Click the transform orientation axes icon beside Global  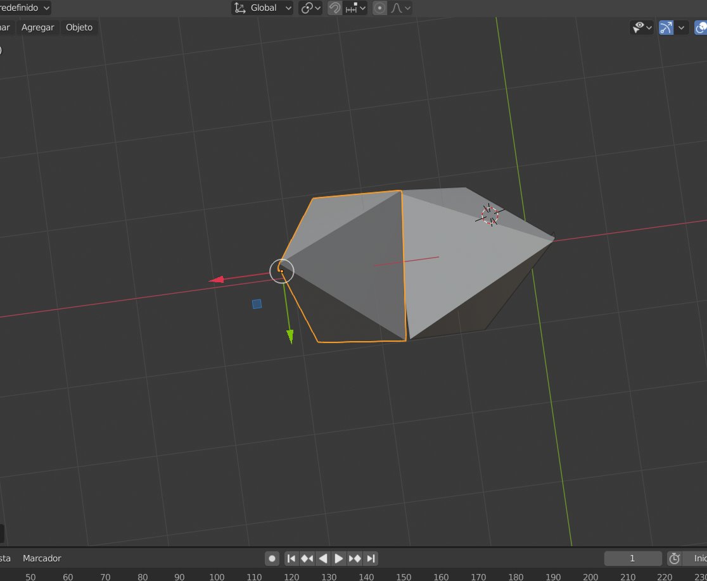coord(240,8)
